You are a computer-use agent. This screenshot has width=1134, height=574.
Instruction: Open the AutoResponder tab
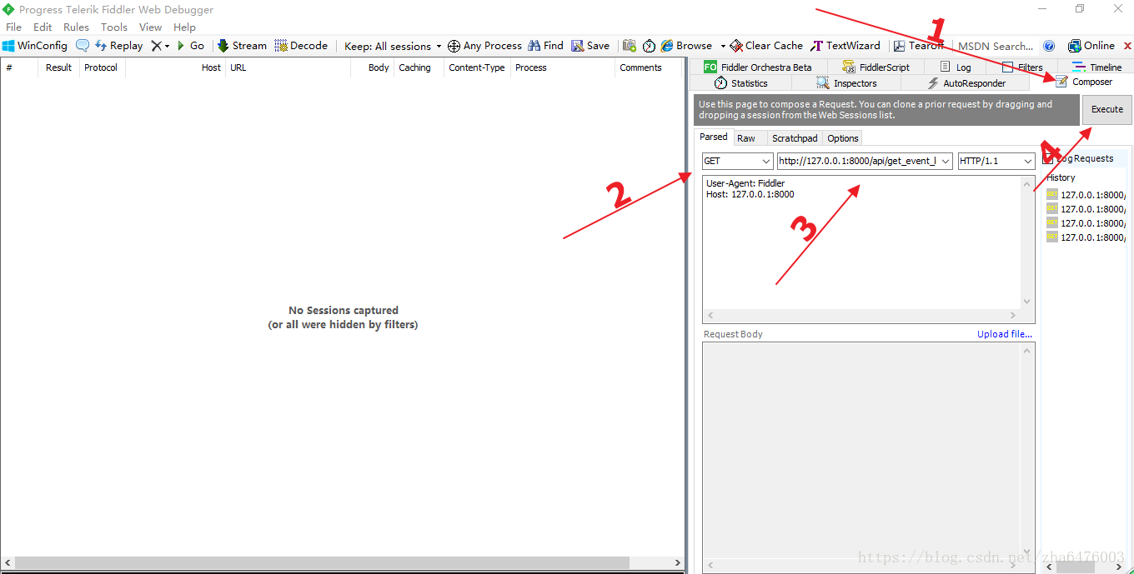tap(966, 83)
